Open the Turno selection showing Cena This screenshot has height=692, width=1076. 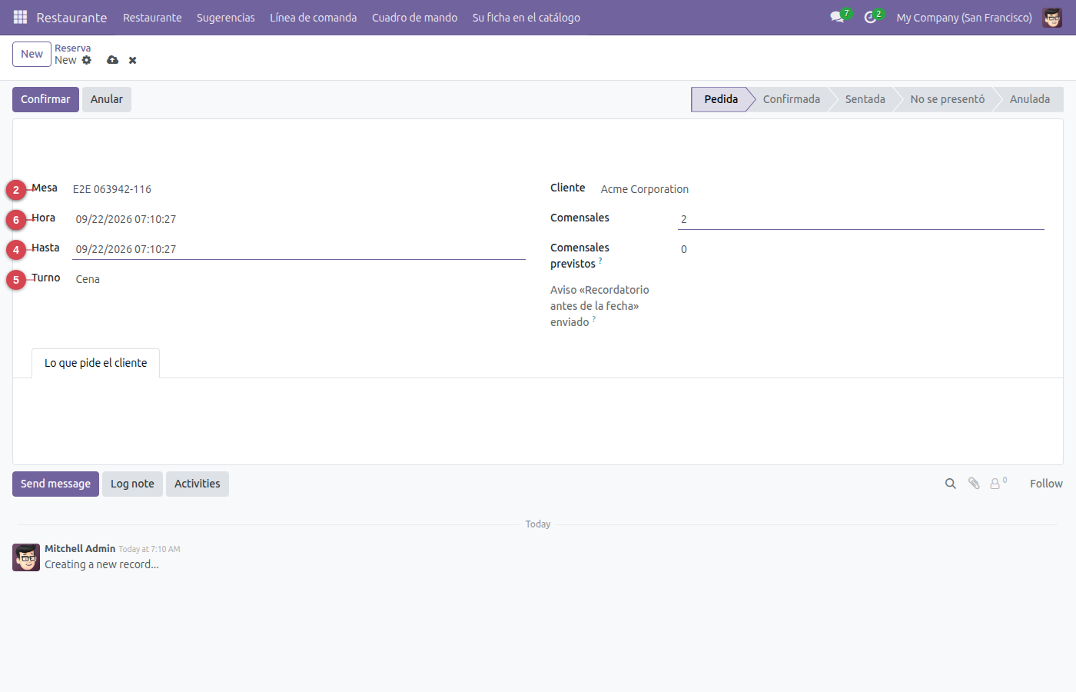click(299, 279)
